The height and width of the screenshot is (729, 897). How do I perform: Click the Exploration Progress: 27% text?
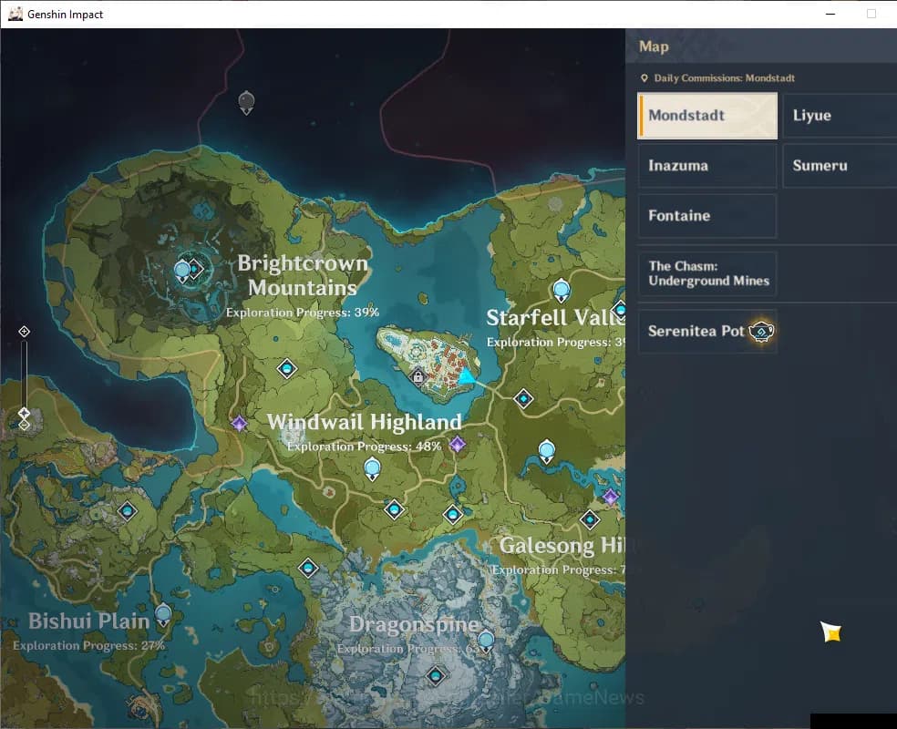coord(88,645)
